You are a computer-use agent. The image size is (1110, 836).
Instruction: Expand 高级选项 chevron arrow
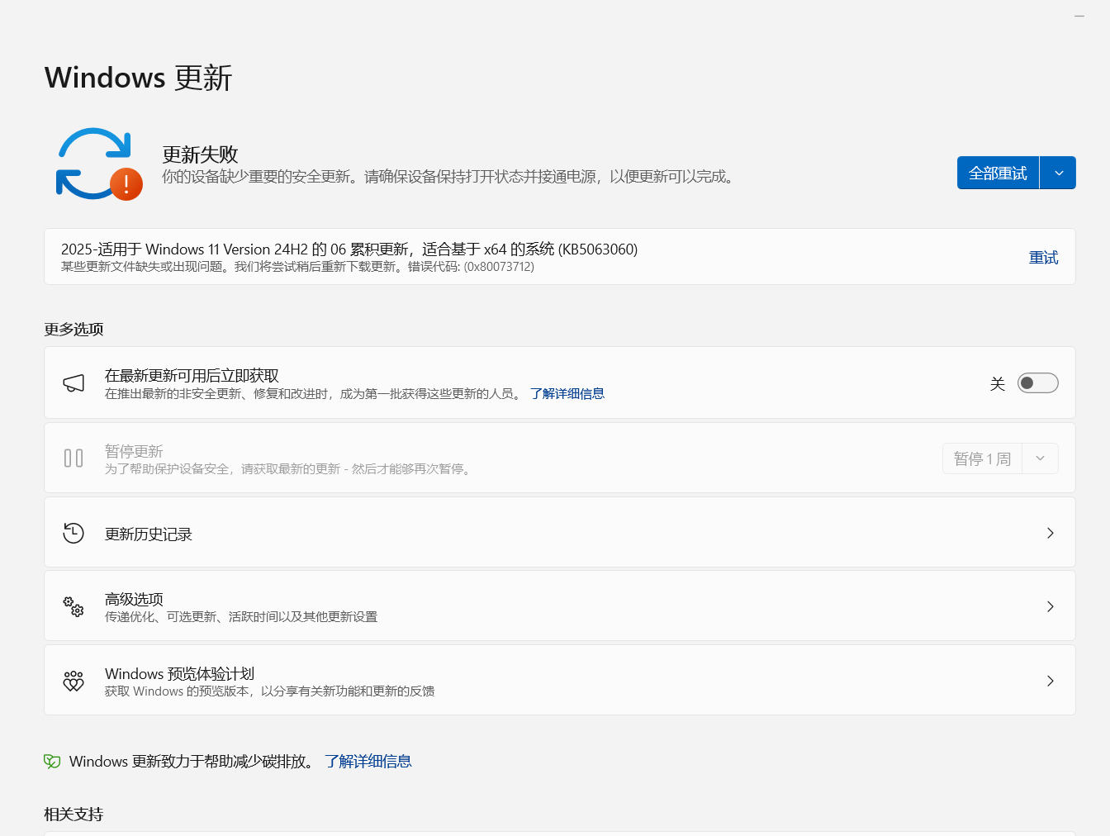coord(1051,606)
